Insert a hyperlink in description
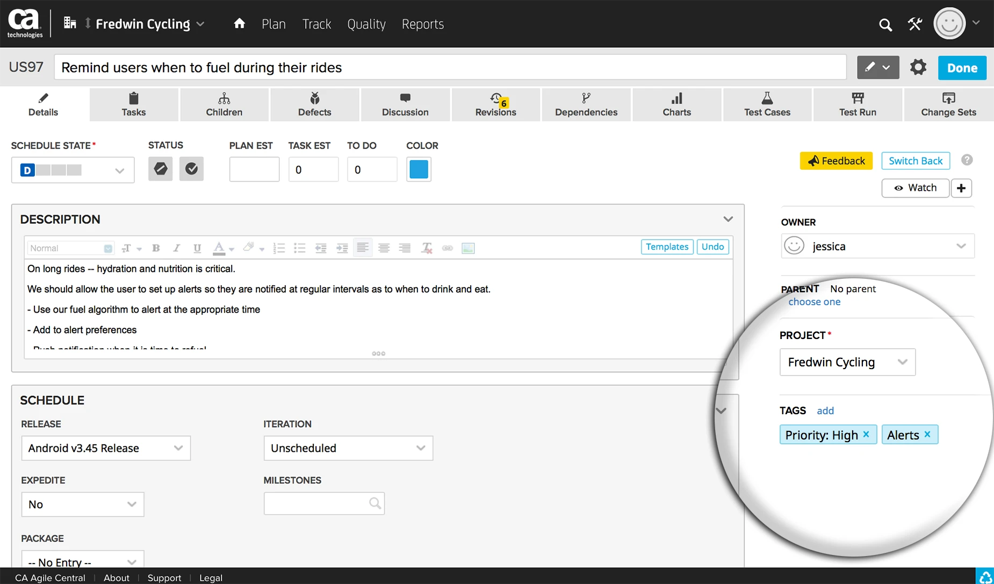 pyautogui.click(x=448, y=248)
